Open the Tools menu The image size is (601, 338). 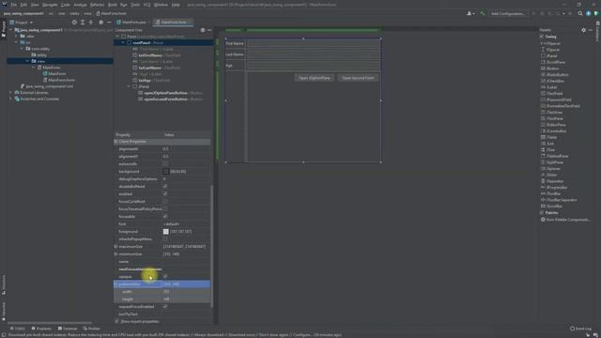click(x=135, y=5)
